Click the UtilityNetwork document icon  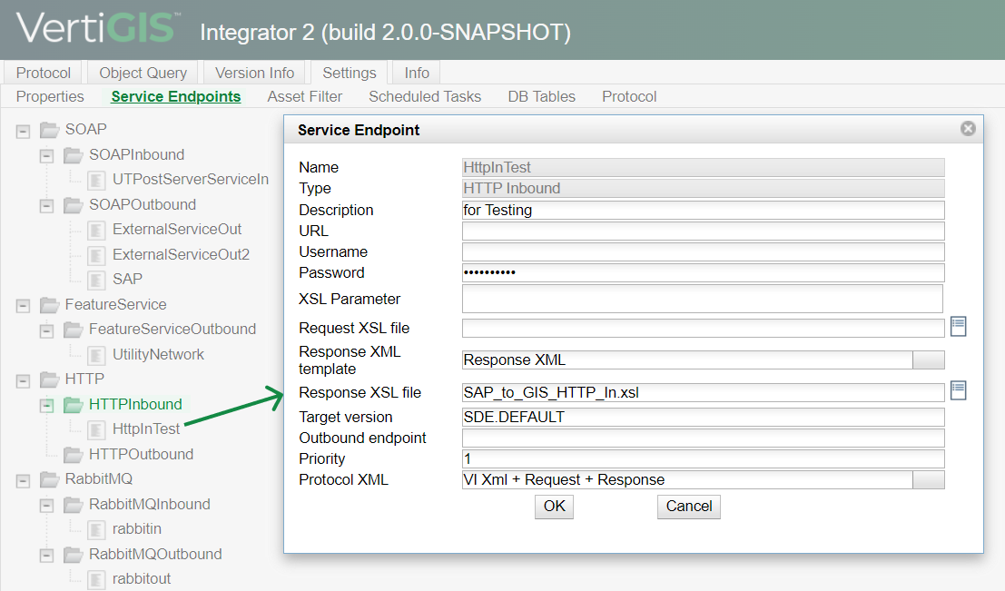click(96, 355)
